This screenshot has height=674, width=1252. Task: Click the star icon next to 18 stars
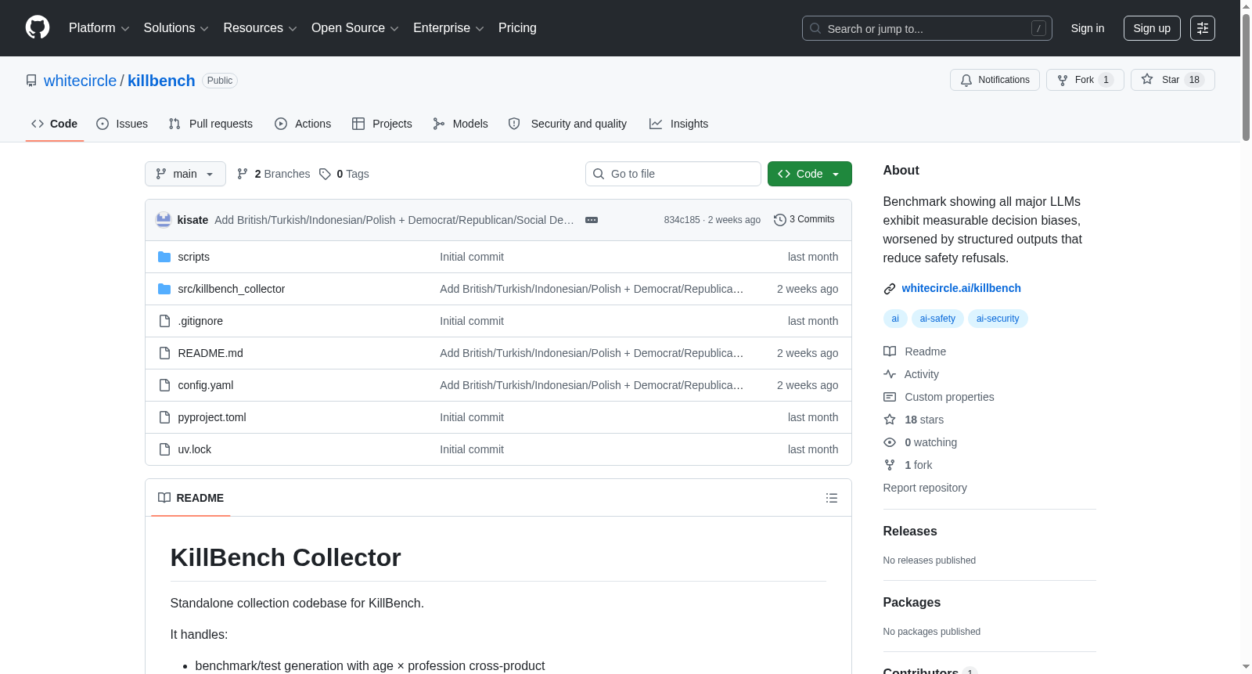pos(890,420)
